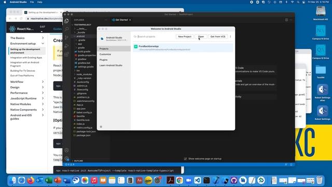This screenshot has height=187, width=332.
Task: Launch Firefox from the Dock
Action: click(31, 180)
